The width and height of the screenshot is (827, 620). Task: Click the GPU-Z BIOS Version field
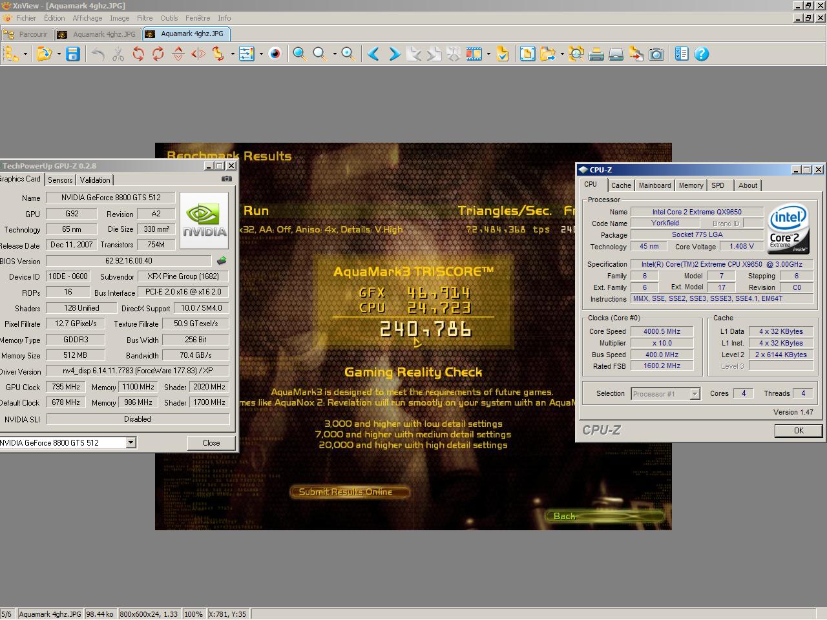[129, 261]
